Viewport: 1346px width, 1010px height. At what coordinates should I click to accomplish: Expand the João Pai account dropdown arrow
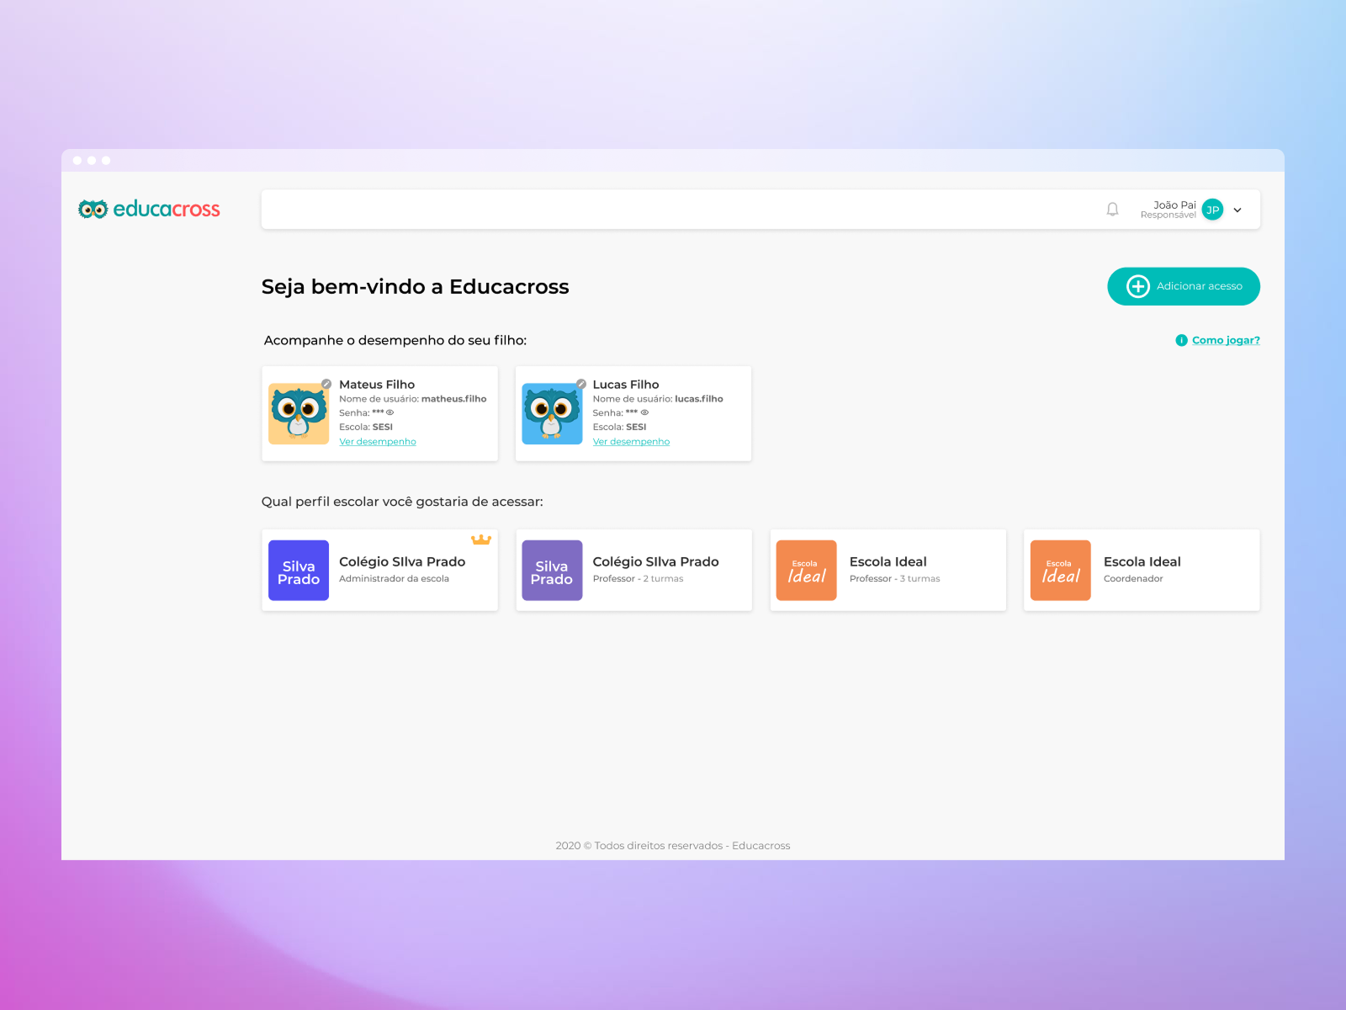pos(1237,210)
